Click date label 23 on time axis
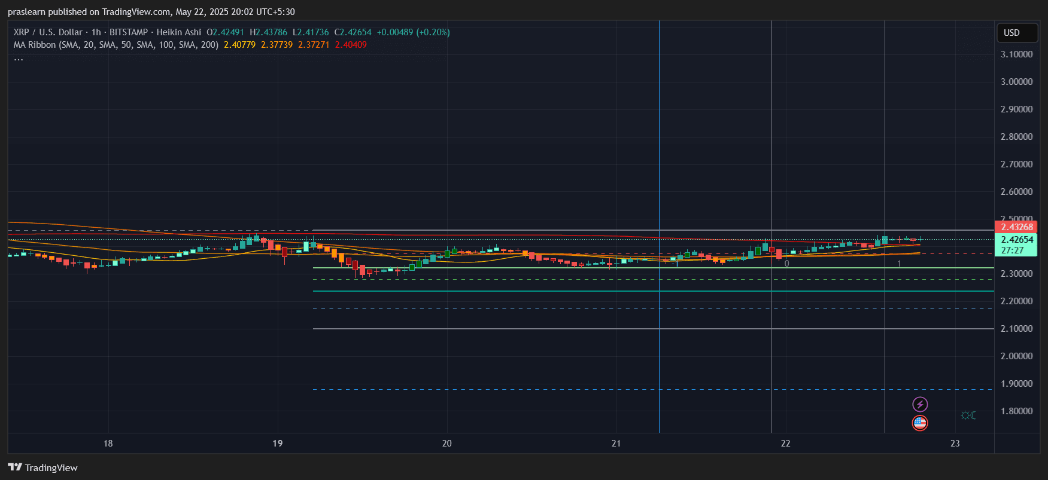This screenshot has height=480, width=1048. point(955,444)
